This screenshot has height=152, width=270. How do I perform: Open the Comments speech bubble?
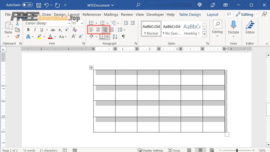[229, 14]
